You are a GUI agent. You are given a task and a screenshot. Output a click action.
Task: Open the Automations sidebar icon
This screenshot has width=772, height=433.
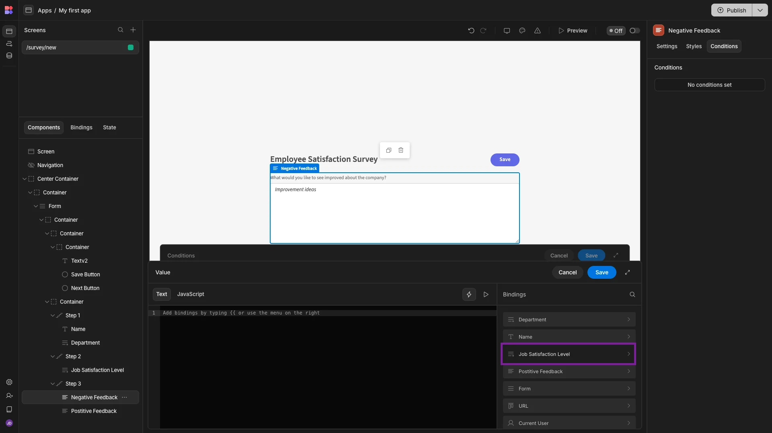(9, 43)
